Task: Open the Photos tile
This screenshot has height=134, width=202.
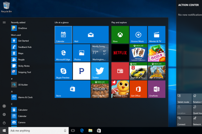Action: (82, 53)
